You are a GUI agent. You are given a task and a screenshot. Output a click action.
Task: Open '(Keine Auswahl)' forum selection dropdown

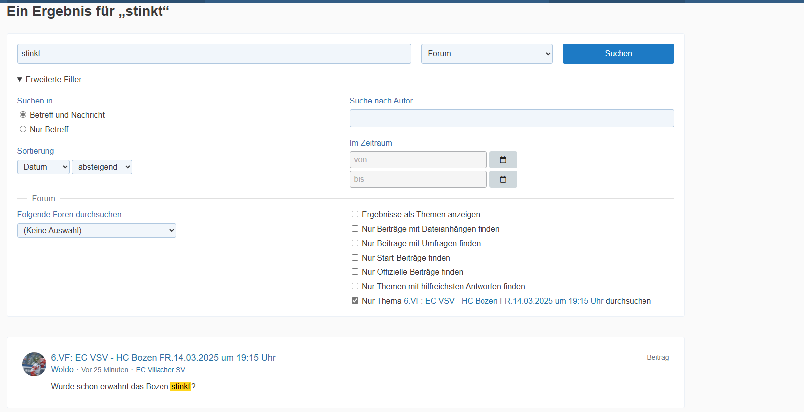(x=97, y=231)
